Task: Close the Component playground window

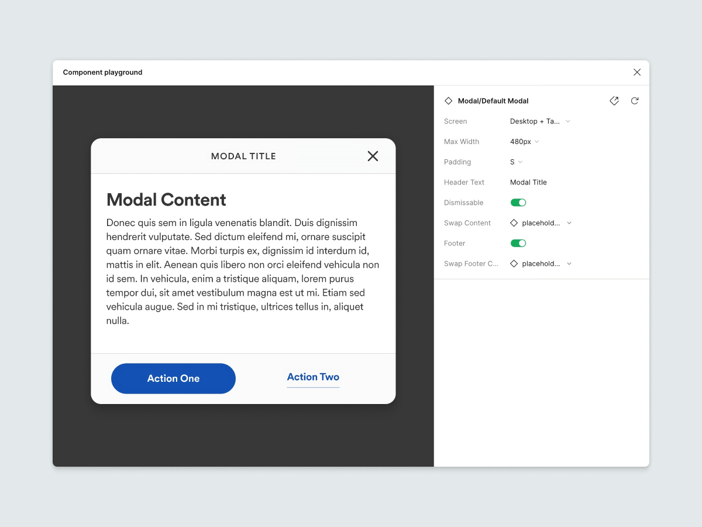Action: (636, 72)
